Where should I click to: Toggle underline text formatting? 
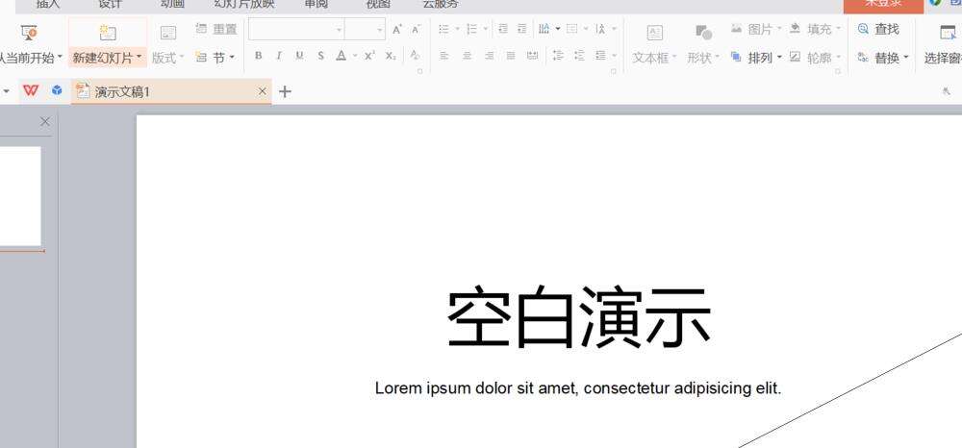(299, 57)
